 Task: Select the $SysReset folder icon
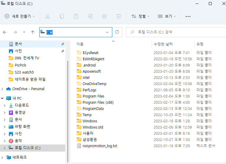tap(79, 53)
